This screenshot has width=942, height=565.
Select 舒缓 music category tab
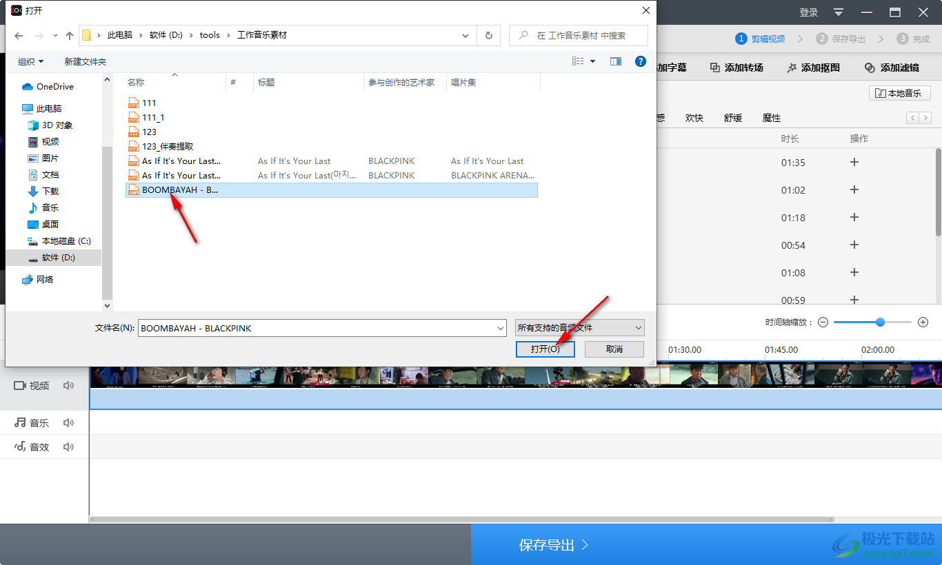(x=733, y=118)
